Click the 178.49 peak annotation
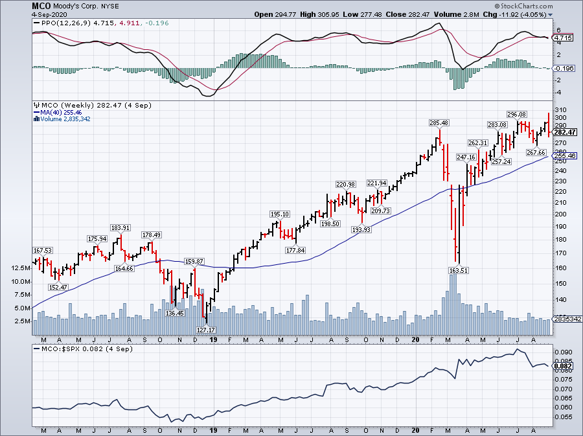583x436 pixels. (151, 235)
